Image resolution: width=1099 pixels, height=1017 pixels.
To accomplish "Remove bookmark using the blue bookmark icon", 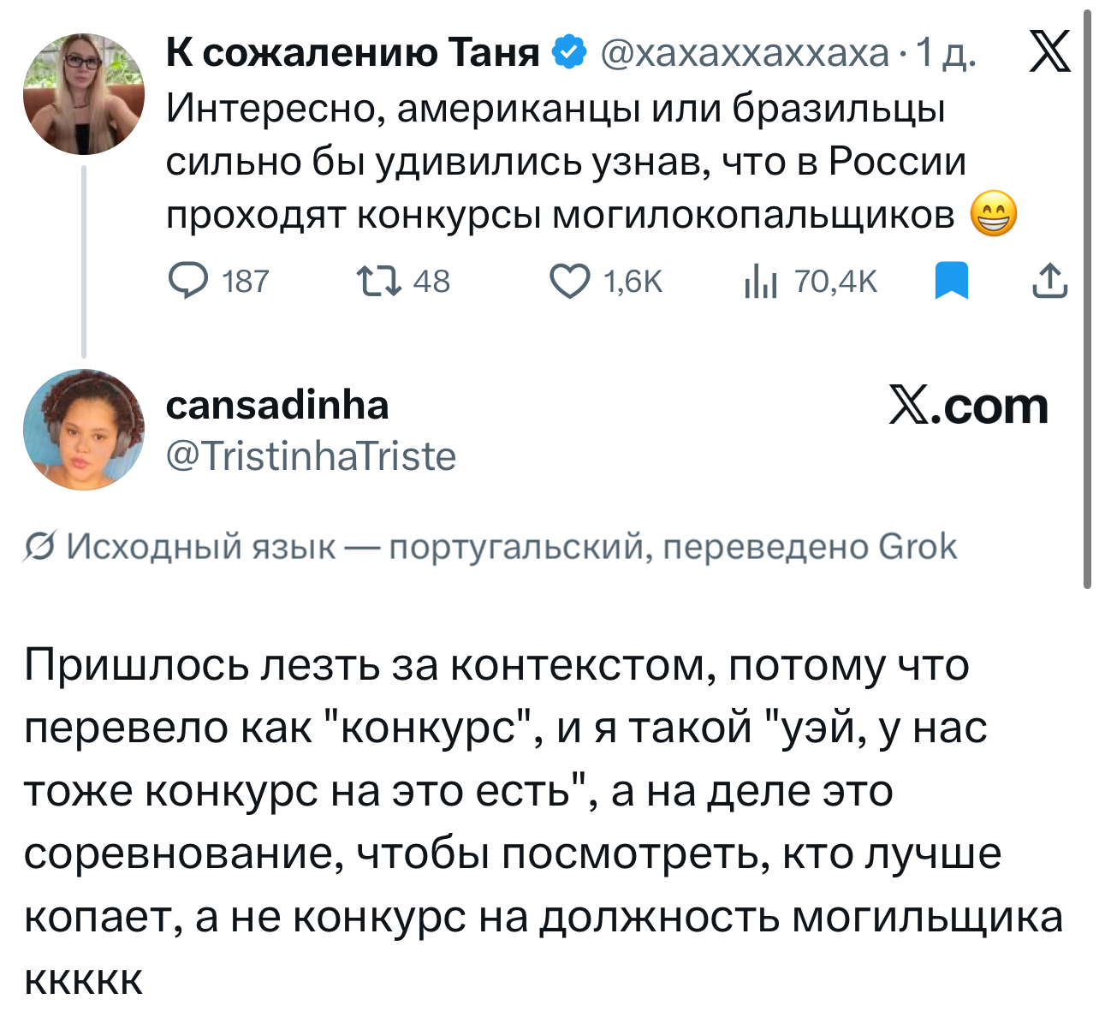I will (951, 281).
